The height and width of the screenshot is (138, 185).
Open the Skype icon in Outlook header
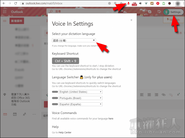click(x=150, y=12)
